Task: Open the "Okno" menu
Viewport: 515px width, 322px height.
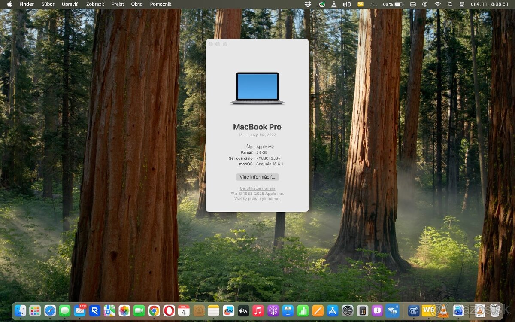Action: 137,4
